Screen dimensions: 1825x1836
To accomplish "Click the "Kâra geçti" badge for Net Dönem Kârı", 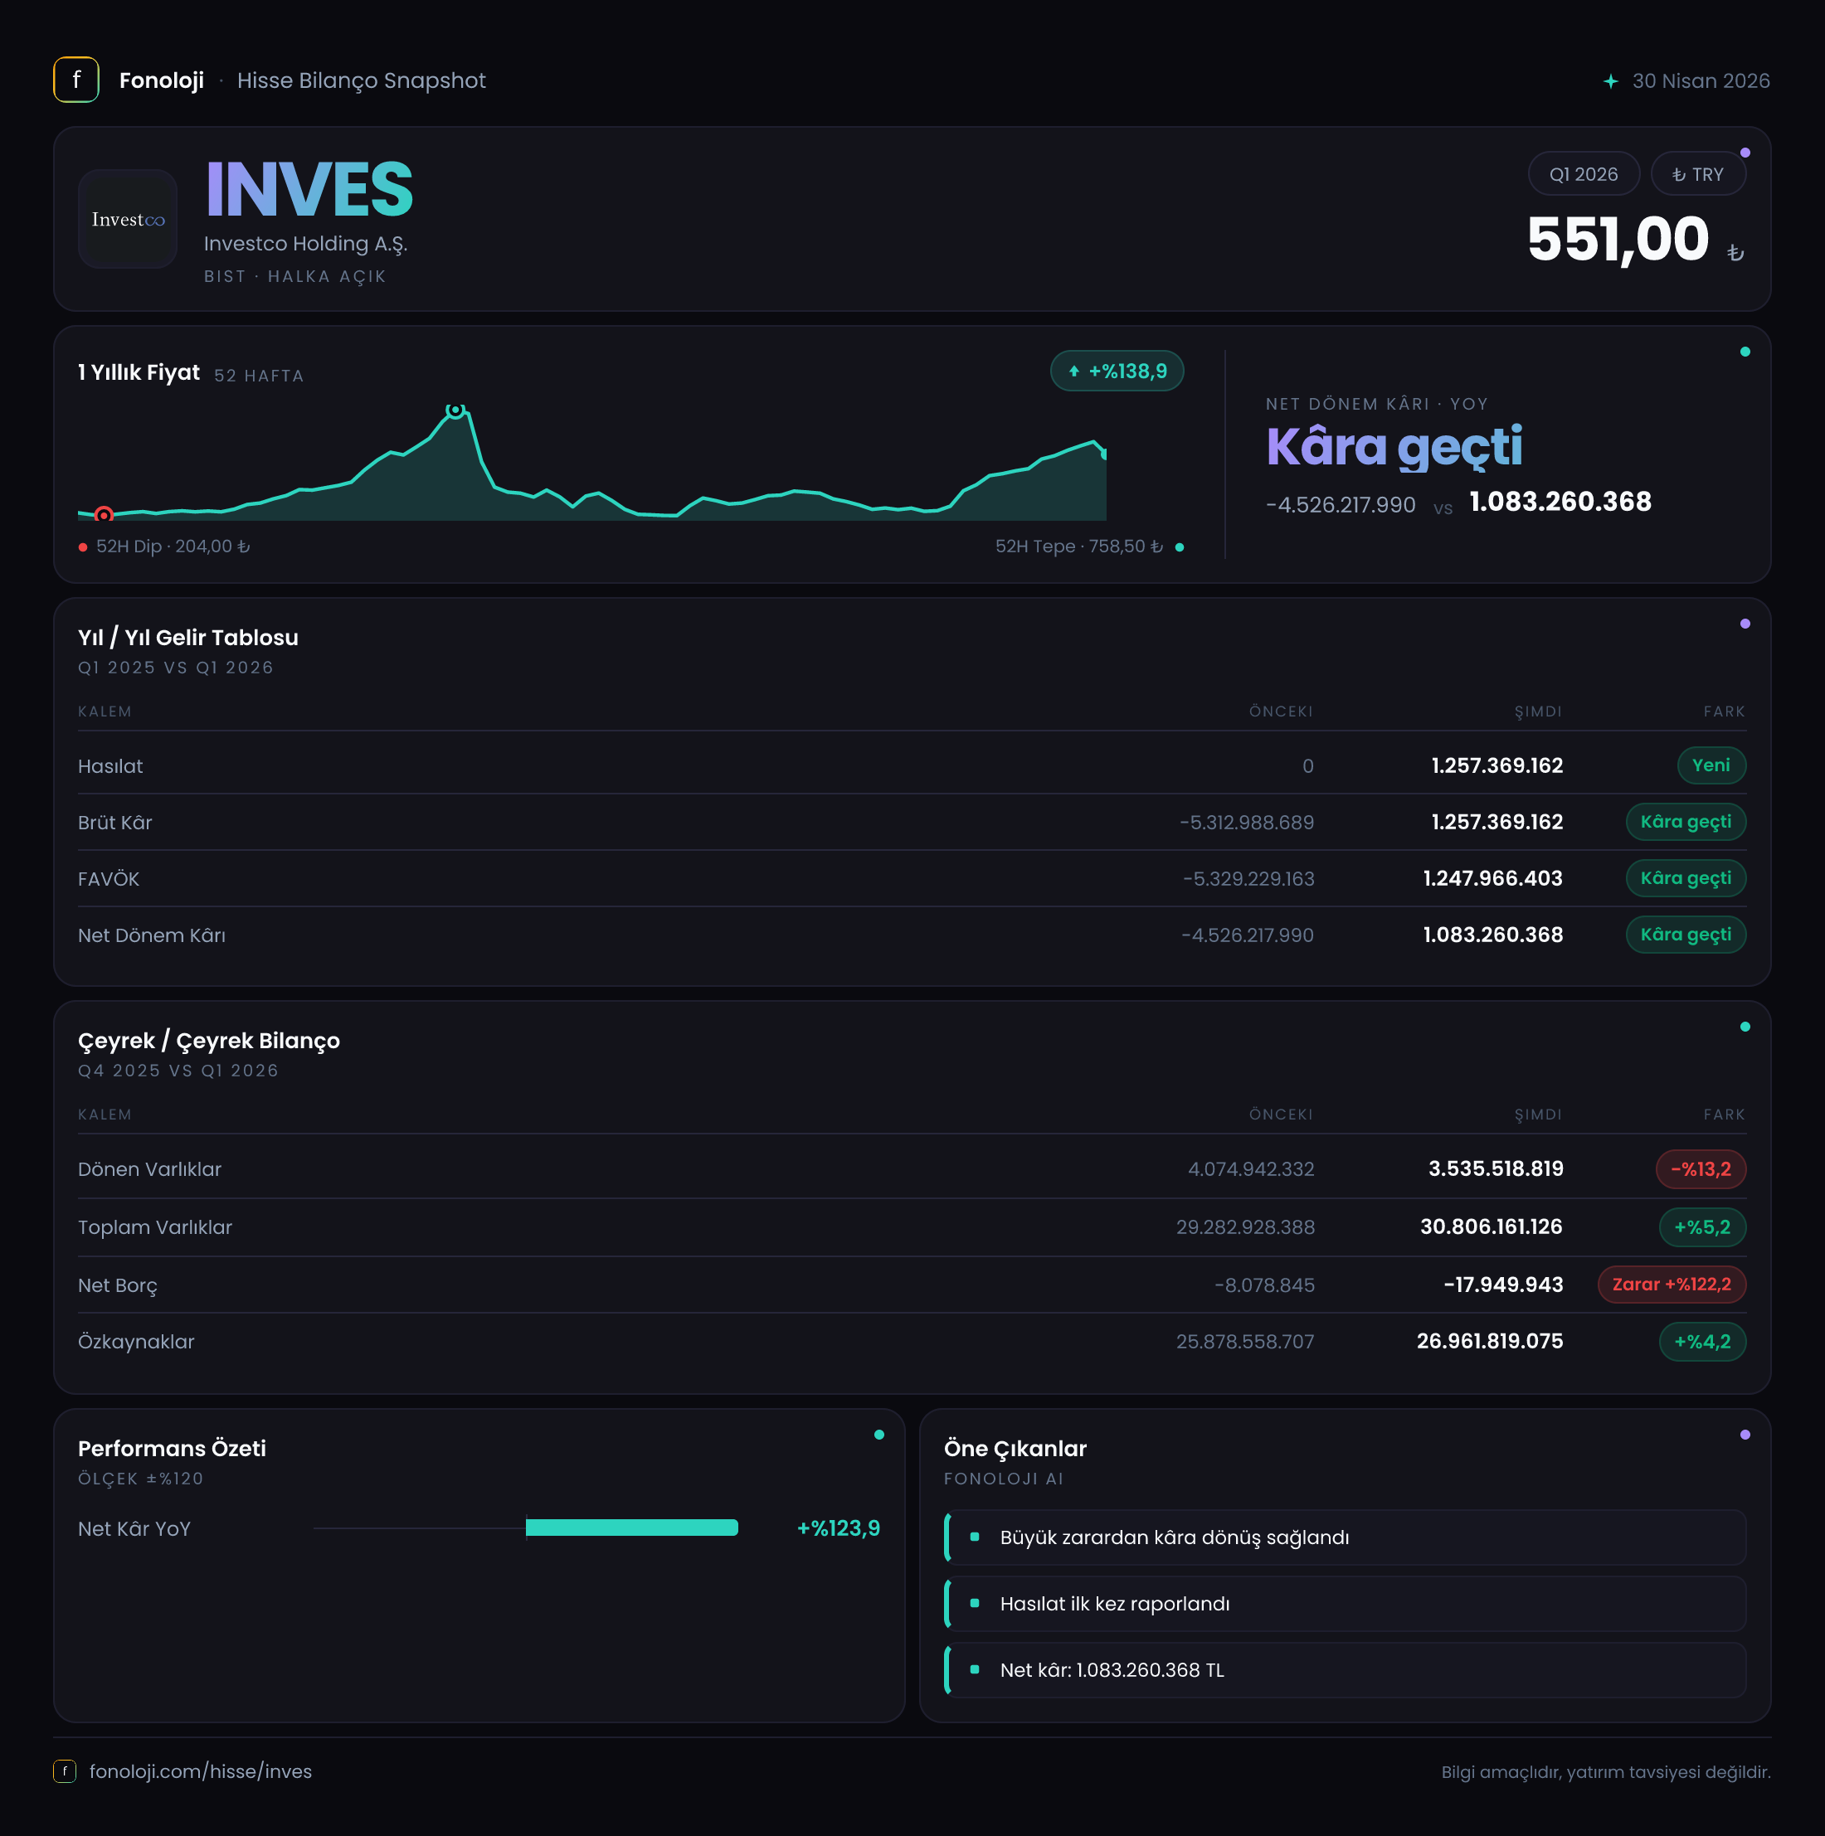I will tap(1686, 934).
